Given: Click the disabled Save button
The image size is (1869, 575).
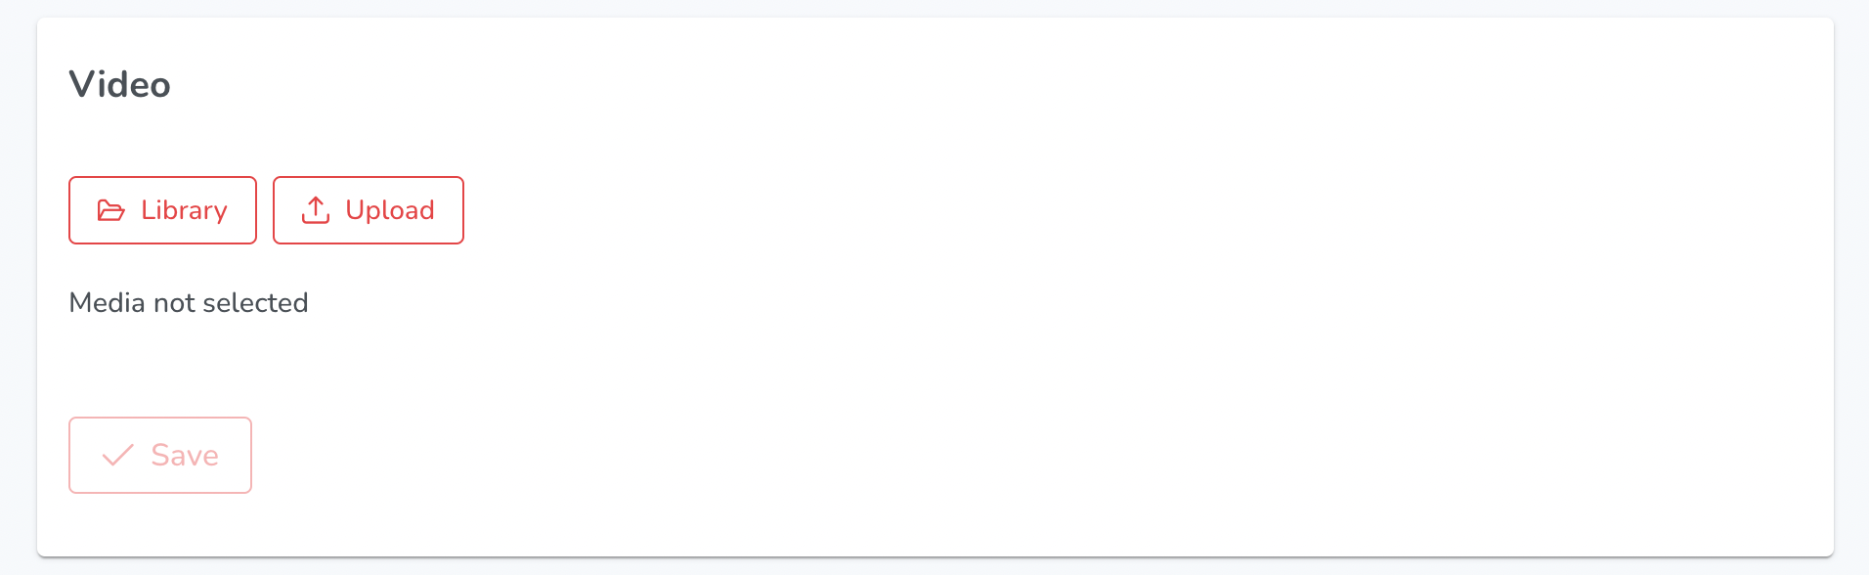Looking at the screenshot, I should pyautogui.click(x=160, y=455).
